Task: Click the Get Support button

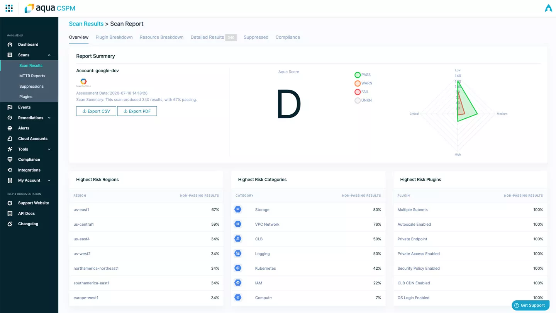Action: coord(530,305)
